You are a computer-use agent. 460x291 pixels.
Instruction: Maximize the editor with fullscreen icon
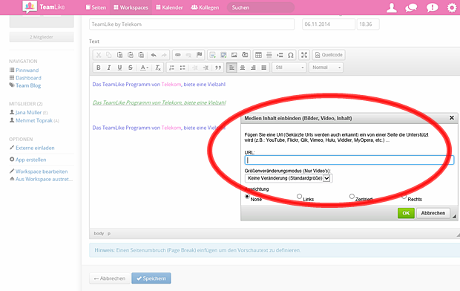[x=304, y=55]
